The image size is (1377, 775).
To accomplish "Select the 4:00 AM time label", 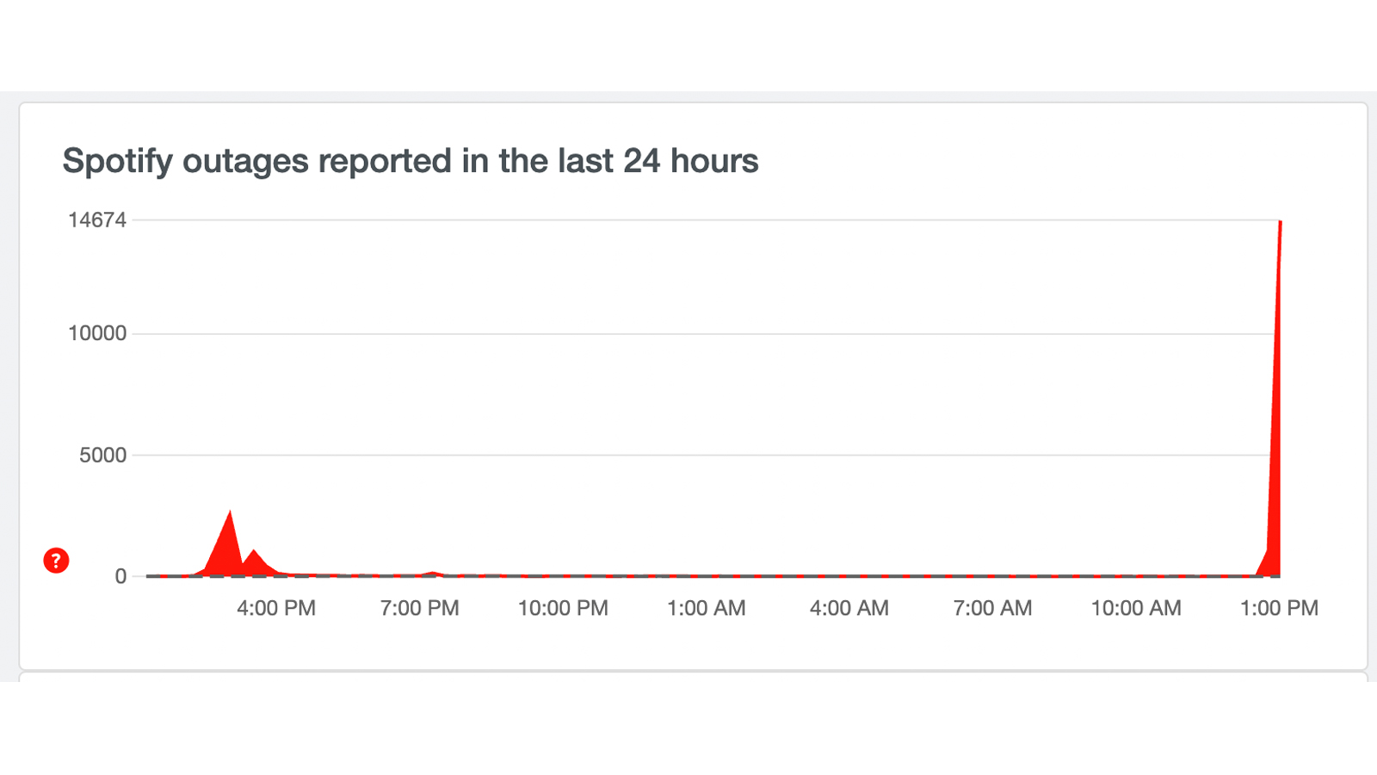I will (x=849, y=608).
